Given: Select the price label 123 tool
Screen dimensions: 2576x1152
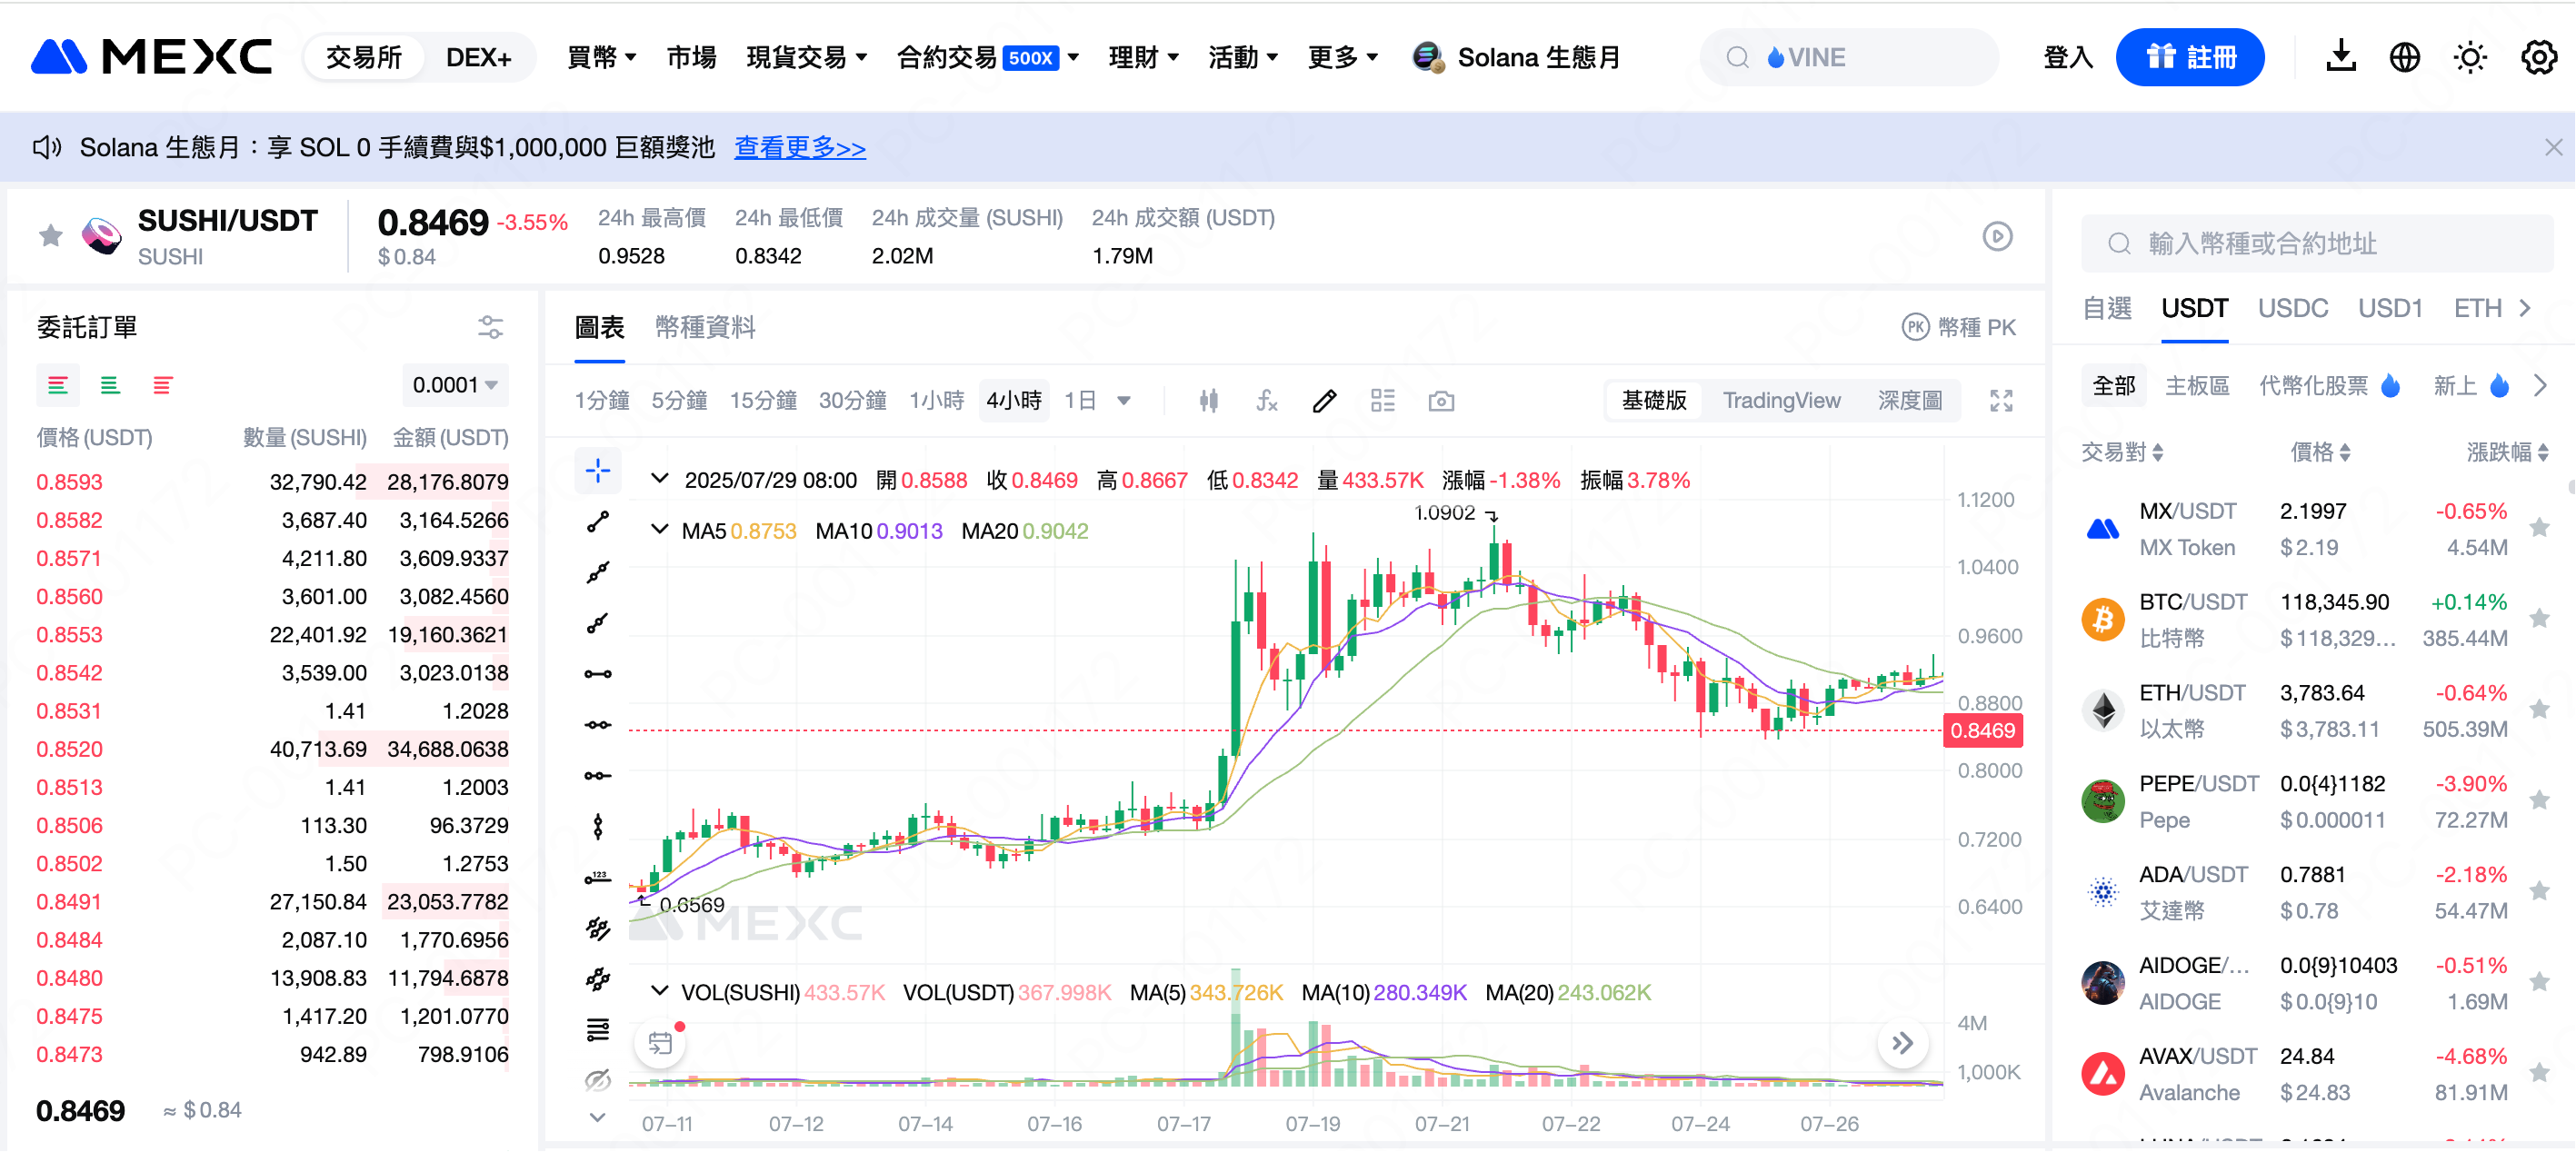Looking at the screenshot, I should pos(598,879).
